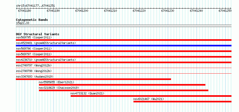Click the Cytogenetic Bands track title

point(32,20)
